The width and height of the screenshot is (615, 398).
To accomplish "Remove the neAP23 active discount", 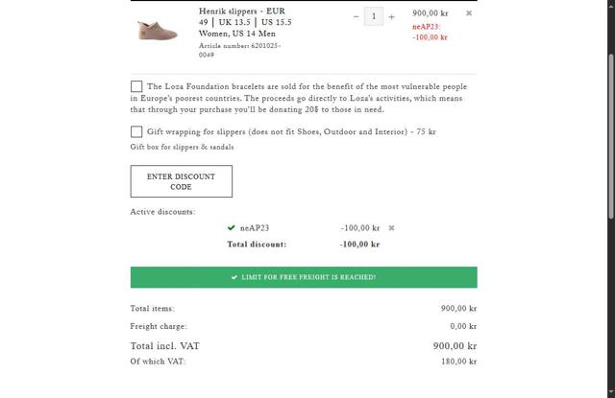I will (x=391, y=228).
